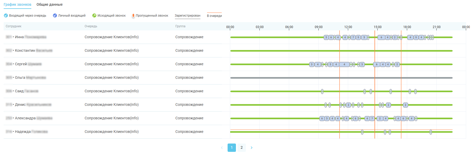Click the incoming-via-queue legend icon
This screenshot has width=475, height=156.
tap(6, 16)
